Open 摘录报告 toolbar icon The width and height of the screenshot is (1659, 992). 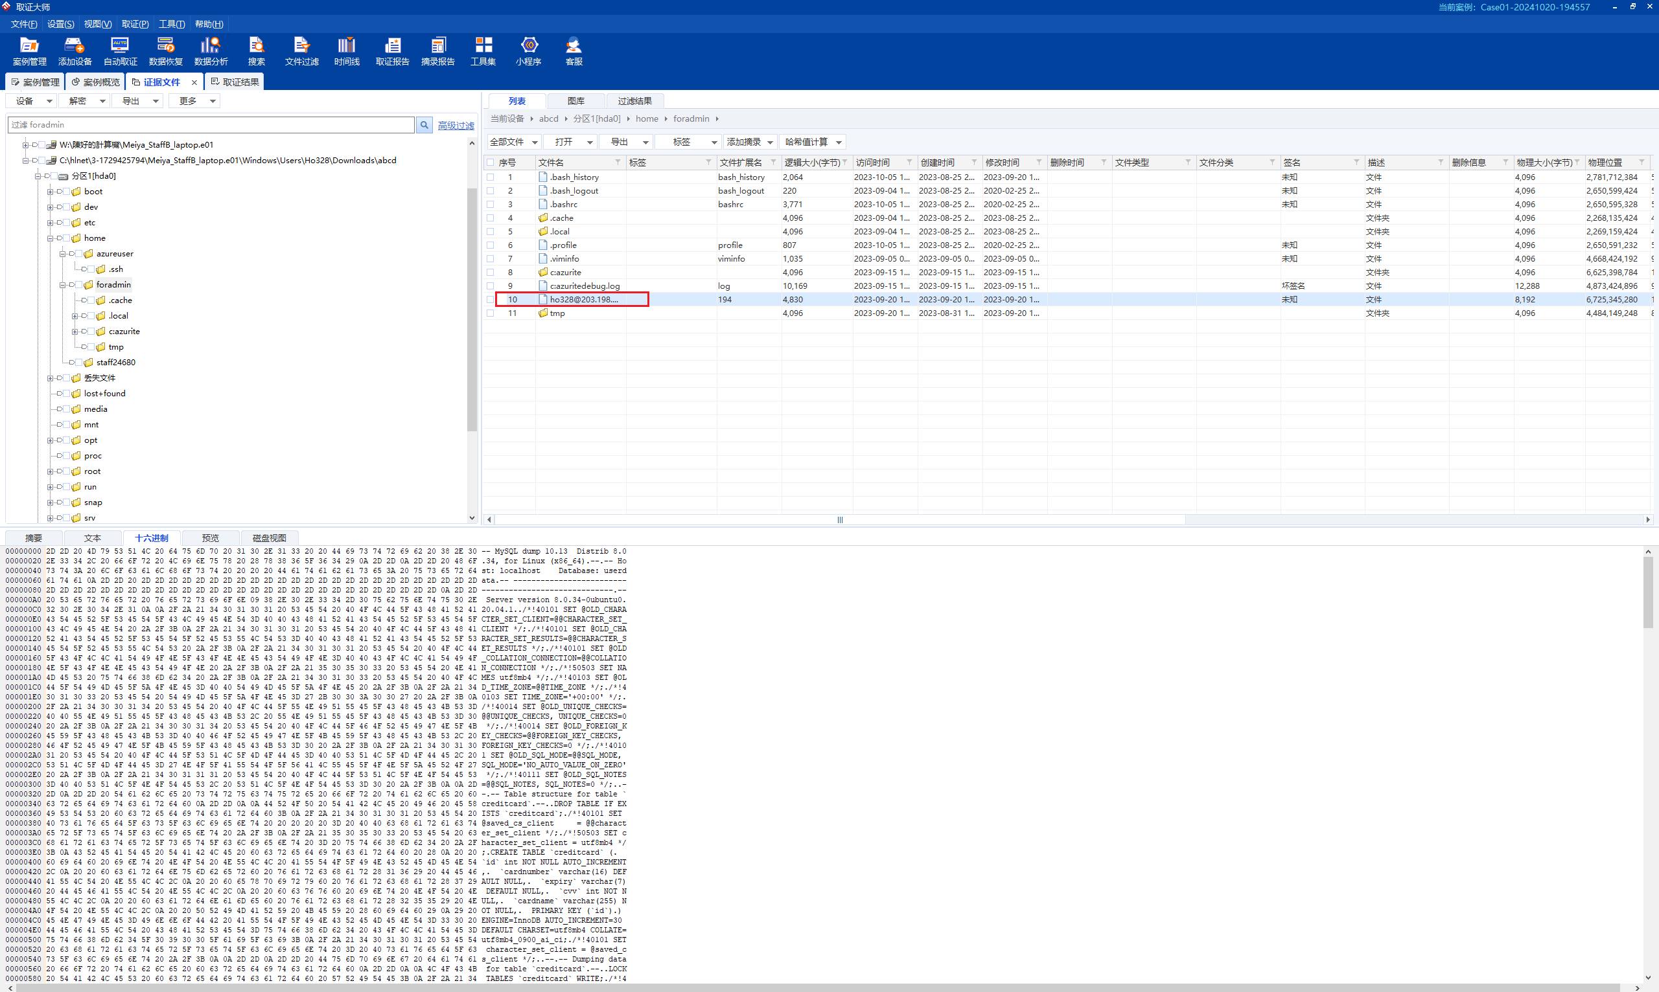point(438,51)
